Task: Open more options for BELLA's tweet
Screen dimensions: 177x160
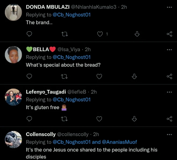Action: pyautogui.click(x=169, y=50)
